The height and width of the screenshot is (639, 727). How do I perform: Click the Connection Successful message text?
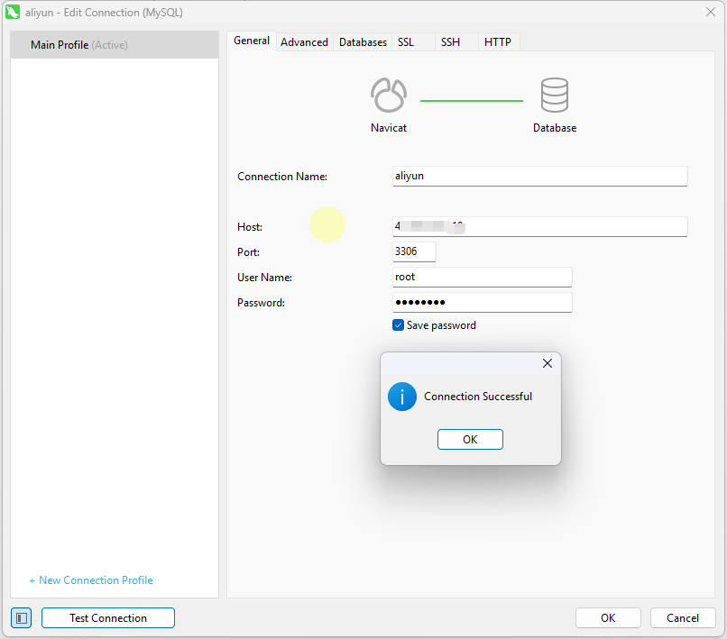[x=478, y=397]
